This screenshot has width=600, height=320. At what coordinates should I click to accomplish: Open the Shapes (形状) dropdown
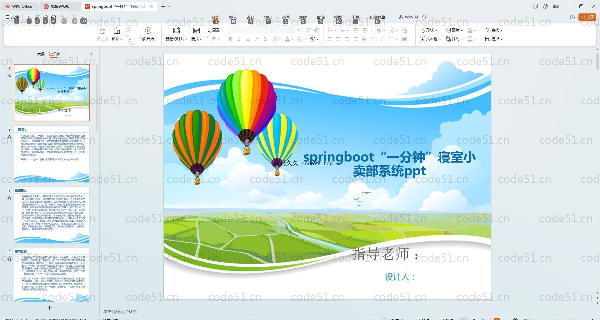[x=428, y=30]
